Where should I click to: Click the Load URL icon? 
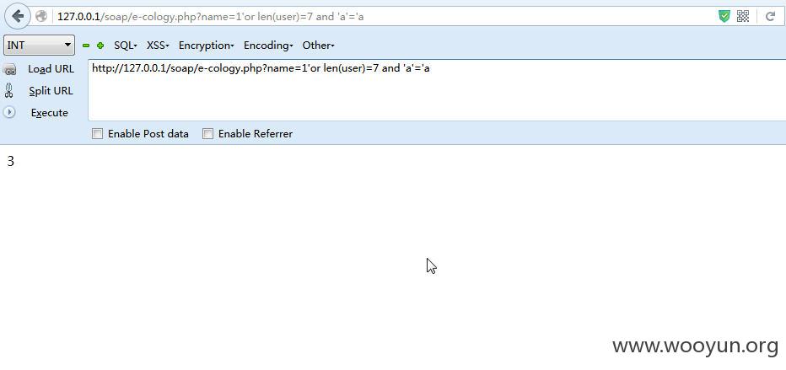click(x=9, y=69)
